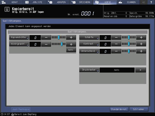Click the Kopiendichte level slider
Image resolution: width=155 pixels, height=116 pixels.
click(x=58, y=37)
